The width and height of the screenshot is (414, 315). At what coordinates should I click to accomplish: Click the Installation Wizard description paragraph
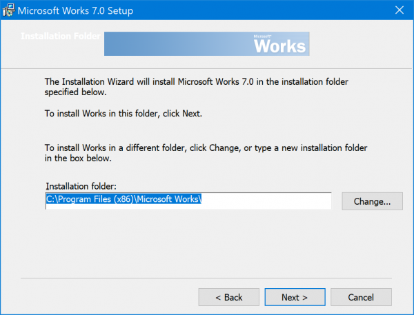pos(197,86)
